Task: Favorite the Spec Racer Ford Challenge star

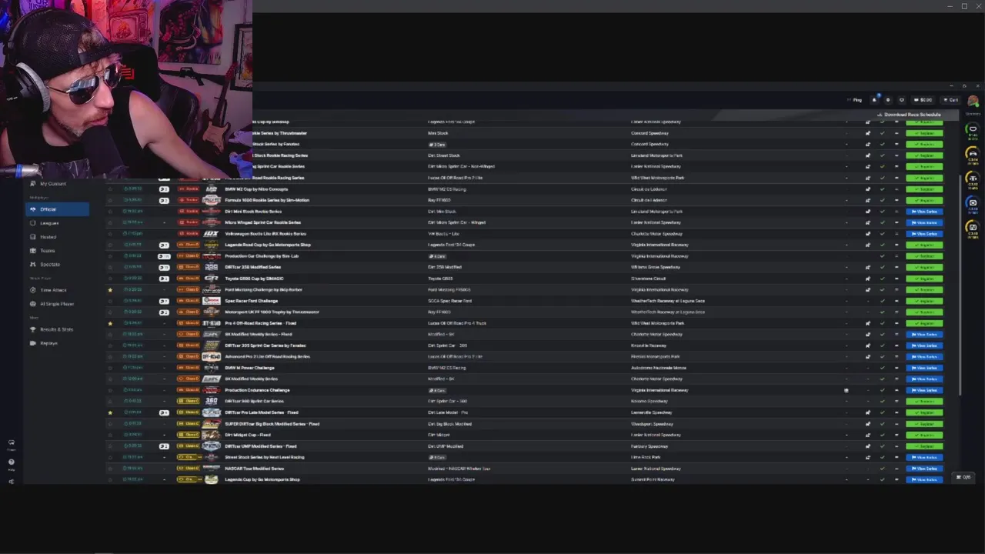Action: [110, 301]
